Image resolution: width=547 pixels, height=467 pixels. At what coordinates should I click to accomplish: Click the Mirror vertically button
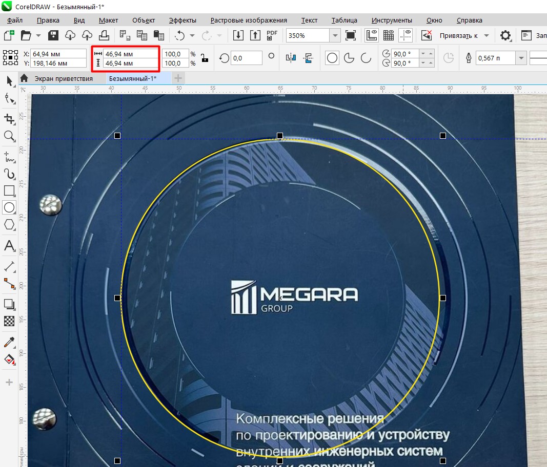click(x=308, y=58)
